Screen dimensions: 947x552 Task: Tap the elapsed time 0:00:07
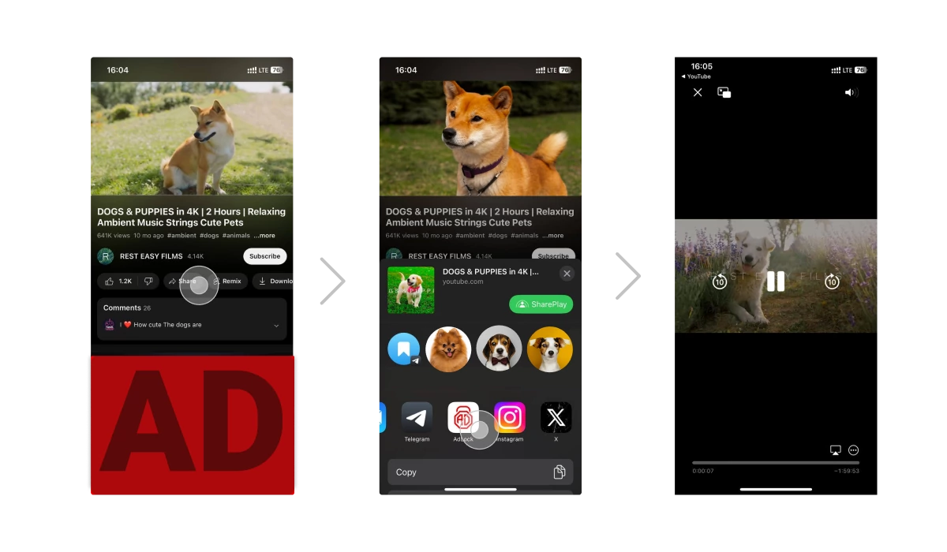pyautogui.click(x=702, y=471)
